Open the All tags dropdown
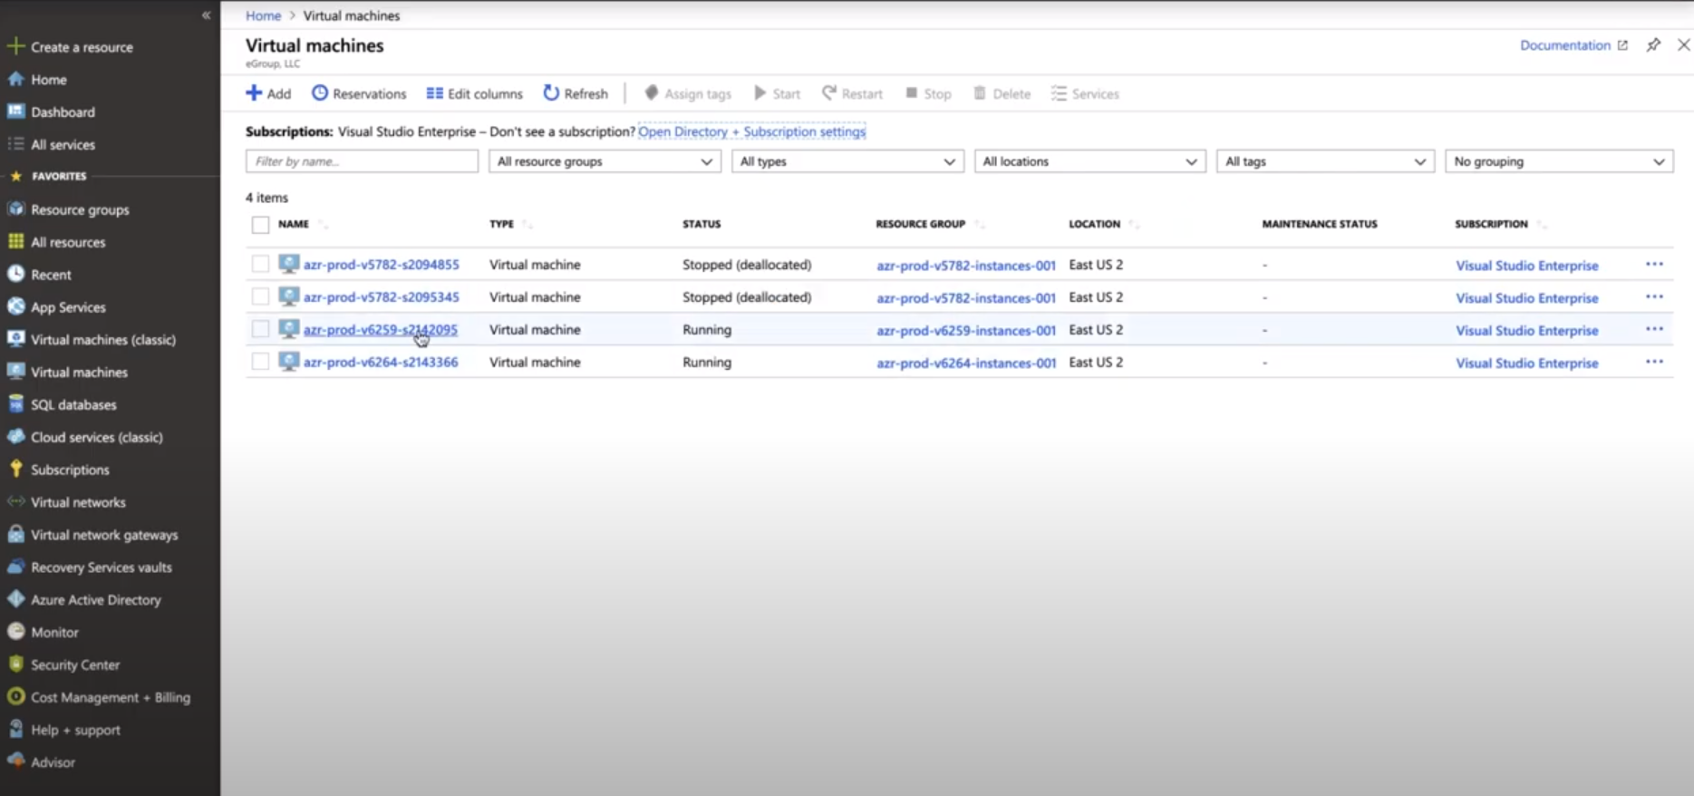The width and height of the screenshot is (1694, 796). click(1325, 161)
